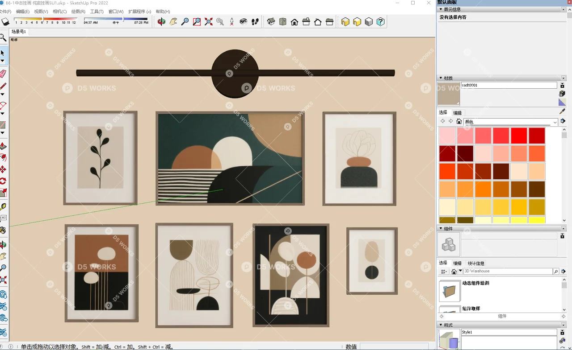Viewport: 572px width, 350px height.
Task: Select a bright red color swatch
Action: 519,136
